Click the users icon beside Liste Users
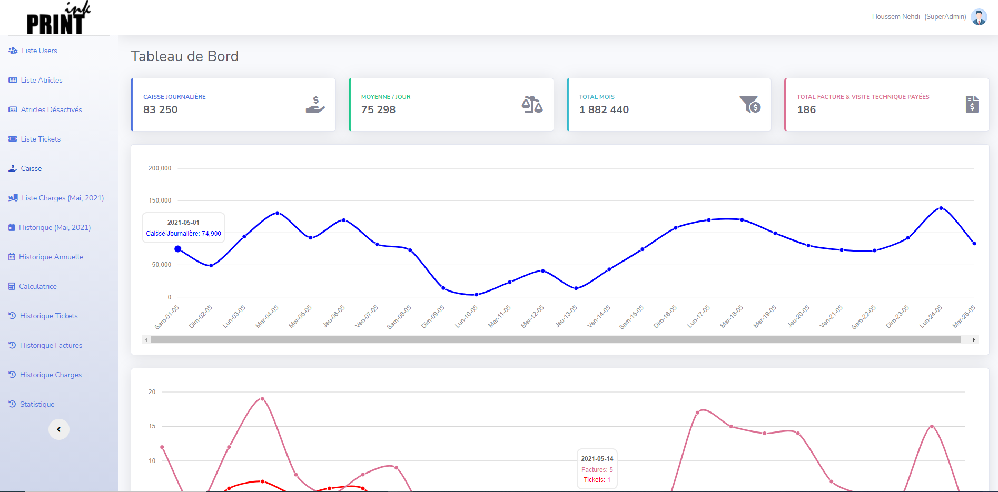998x492 pixels. click(13, 51)
